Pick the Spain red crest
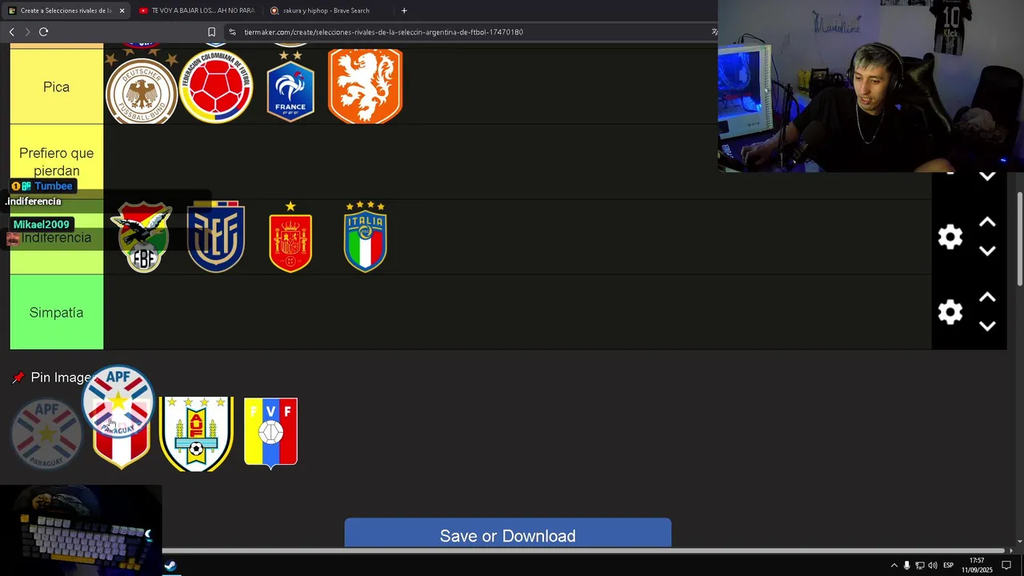The image size is (1024, 576). [290, 237]
